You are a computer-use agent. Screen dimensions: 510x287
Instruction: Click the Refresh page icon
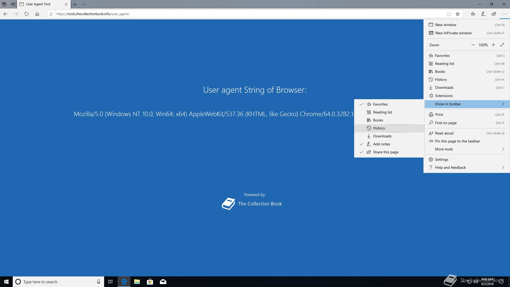point(27,14)
